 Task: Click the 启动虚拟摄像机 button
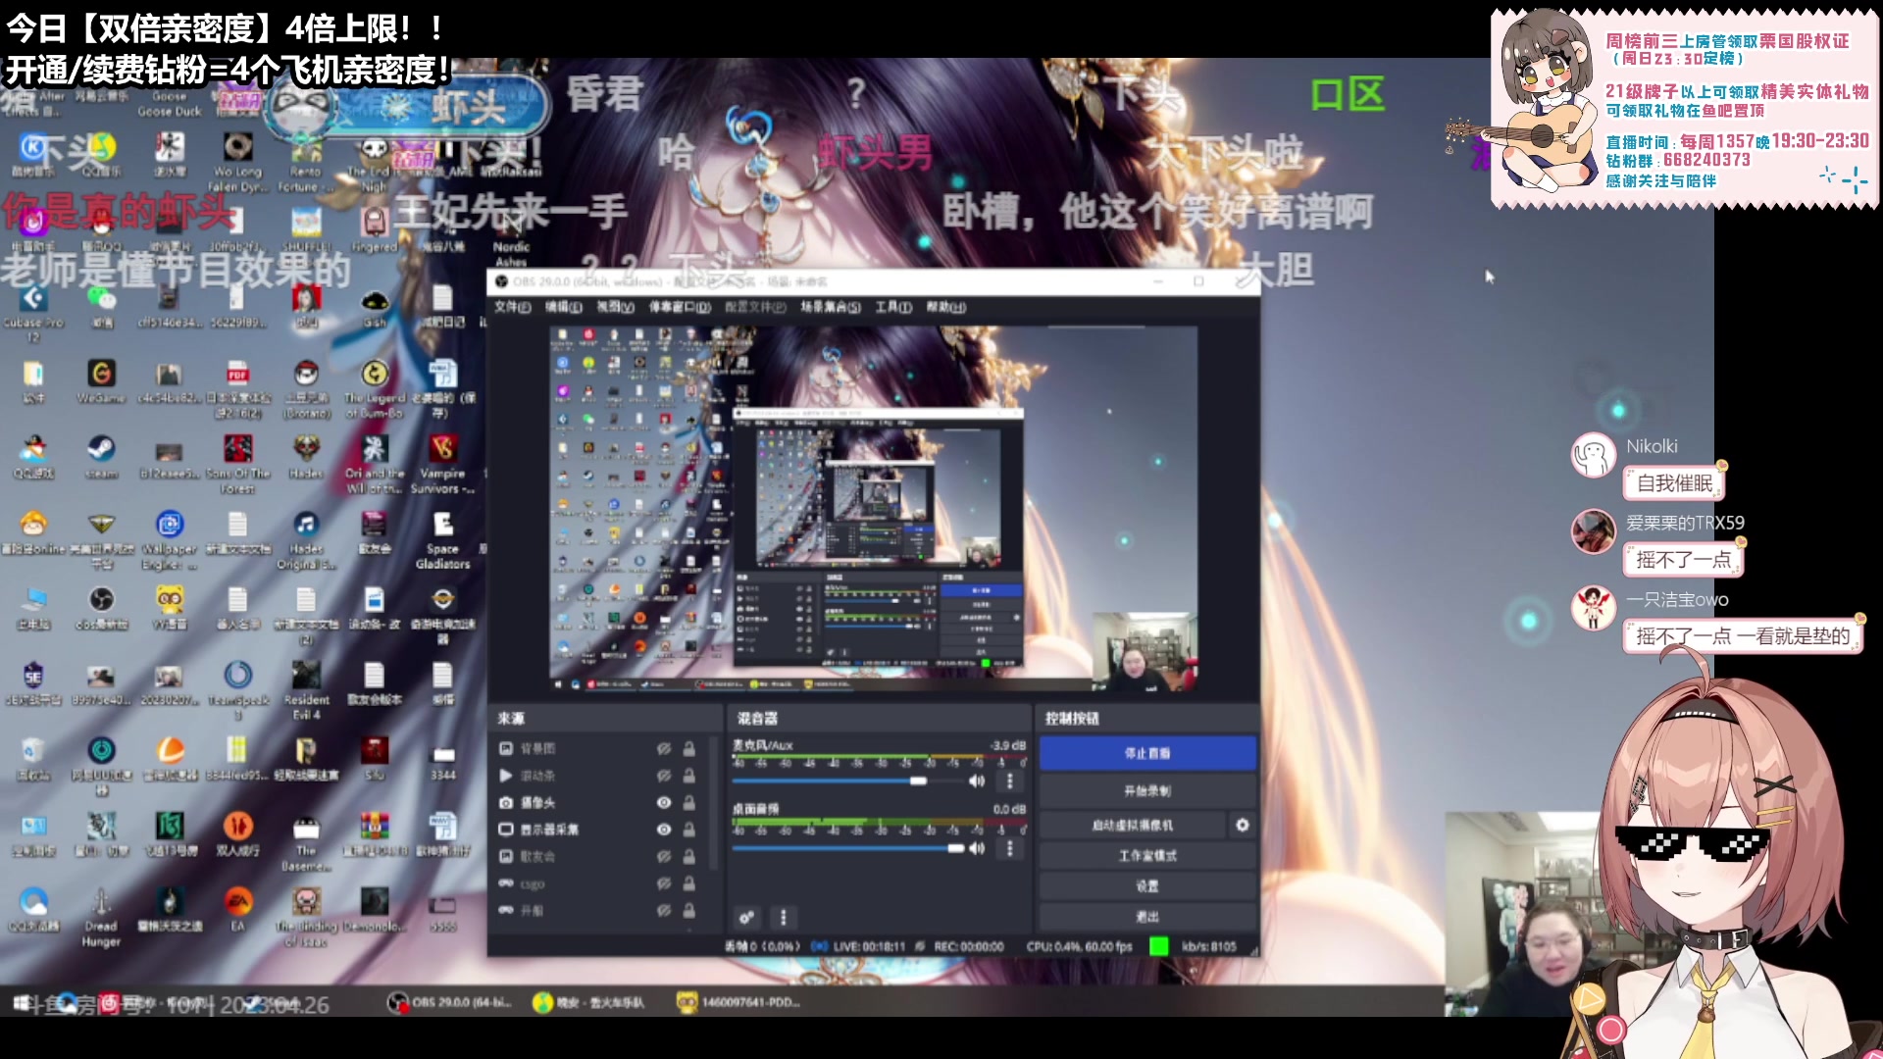click(1133, 825)
